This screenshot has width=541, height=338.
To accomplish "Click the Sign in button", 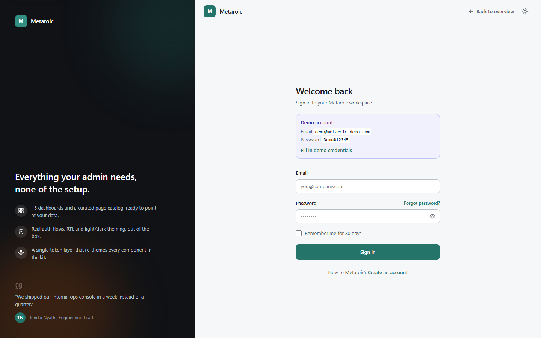I will 368,252.
